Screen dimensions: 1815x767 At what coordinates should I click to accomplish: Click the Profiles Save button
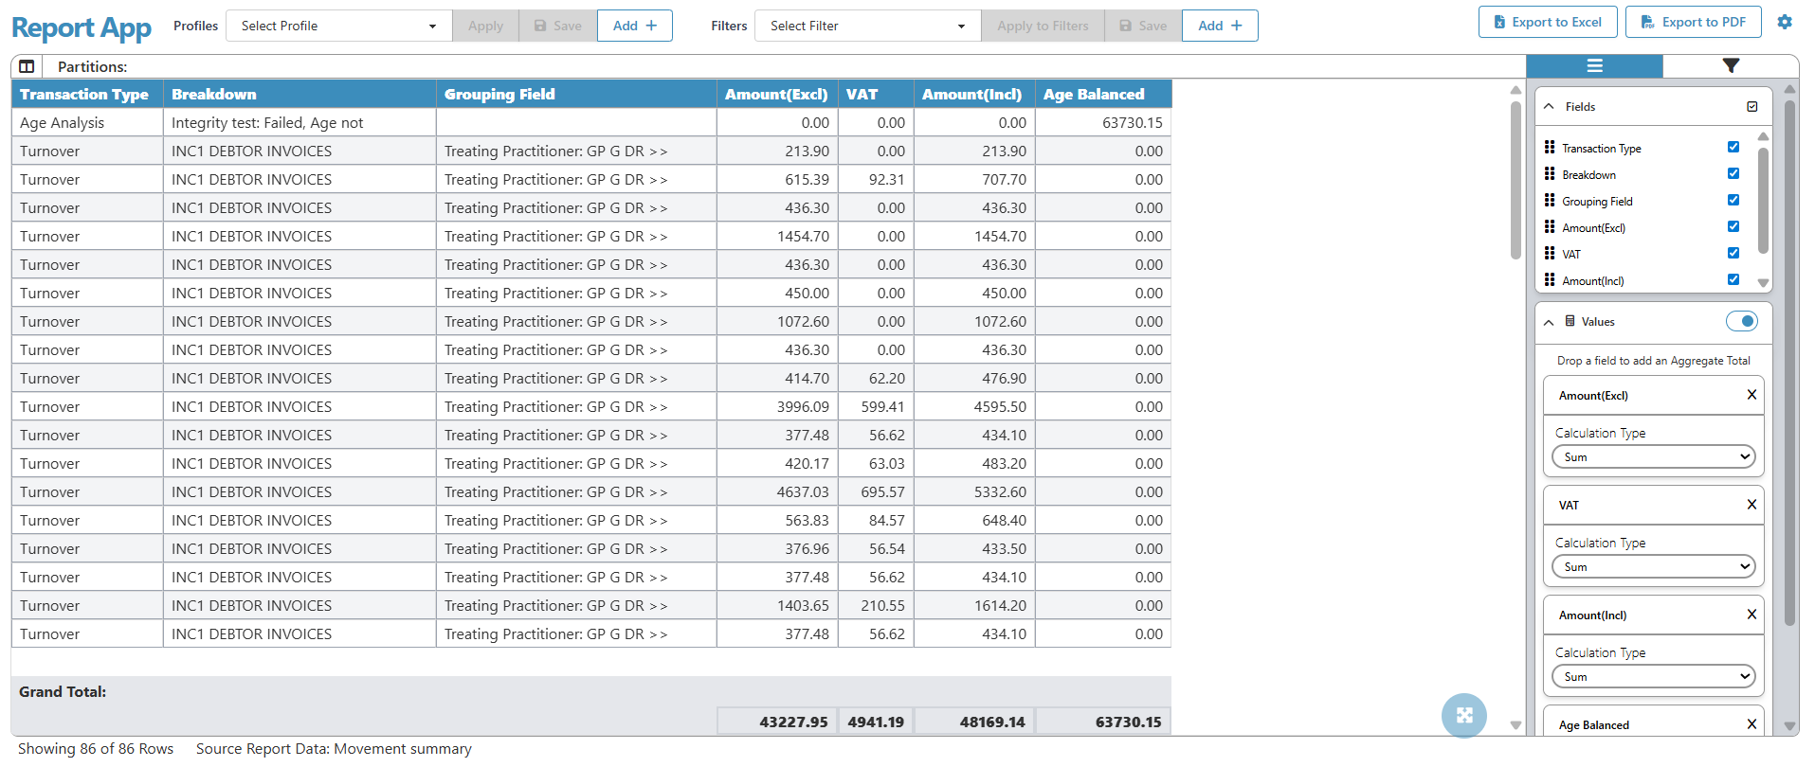pyautogui.click(x=558, y=26)
